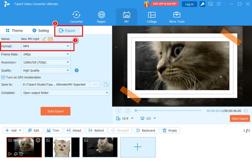Viewport: 252px width, 163px height.
Task: Click the 00:00:06.00 time display
Action: pyautogui.click(x=233, y=111)
